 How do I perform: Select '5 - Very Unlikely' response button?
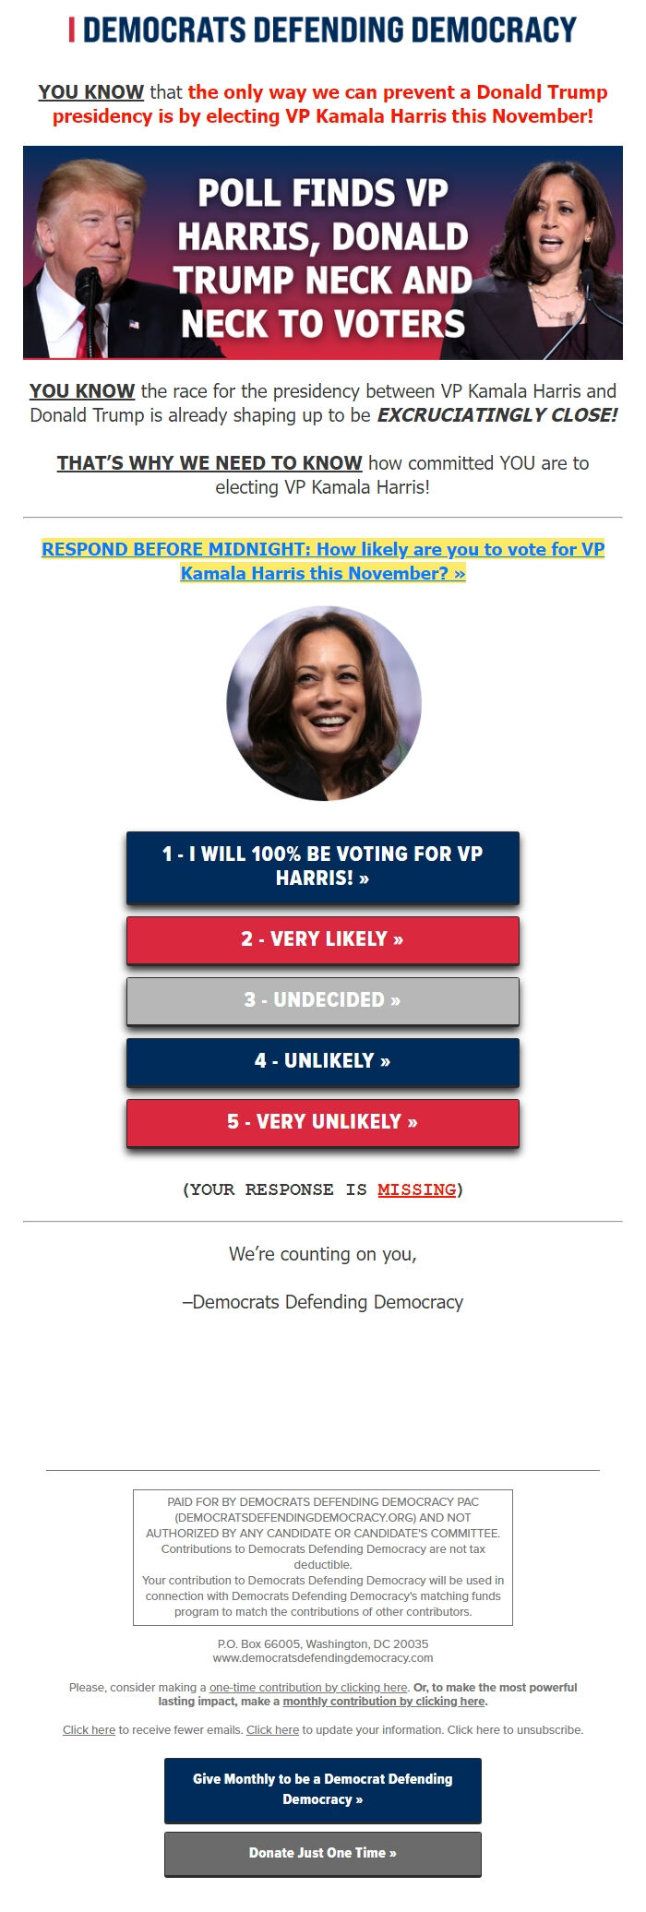323,1122
